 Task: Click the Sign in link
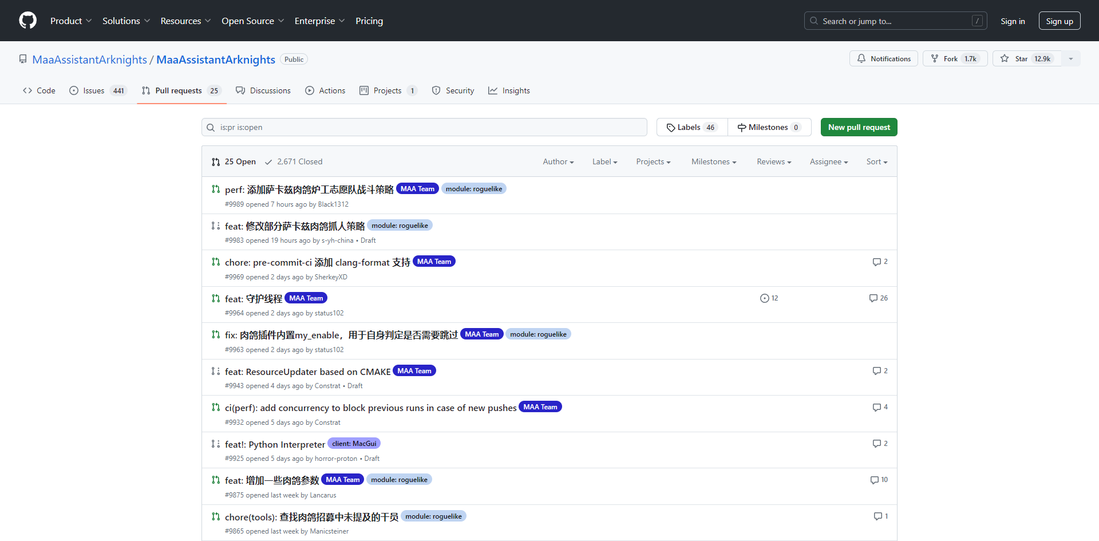pos(1013,21)
